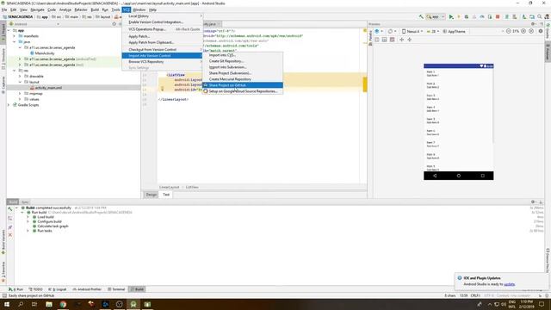Click the status bar tool window toggle icon
The image size is (551, 310).
click(4, 295)
